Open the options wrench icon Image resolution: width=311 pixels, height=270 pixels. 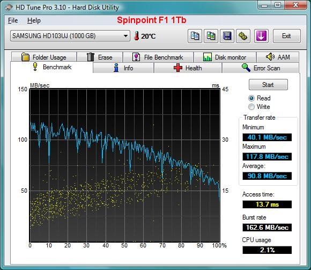point(243,36)
